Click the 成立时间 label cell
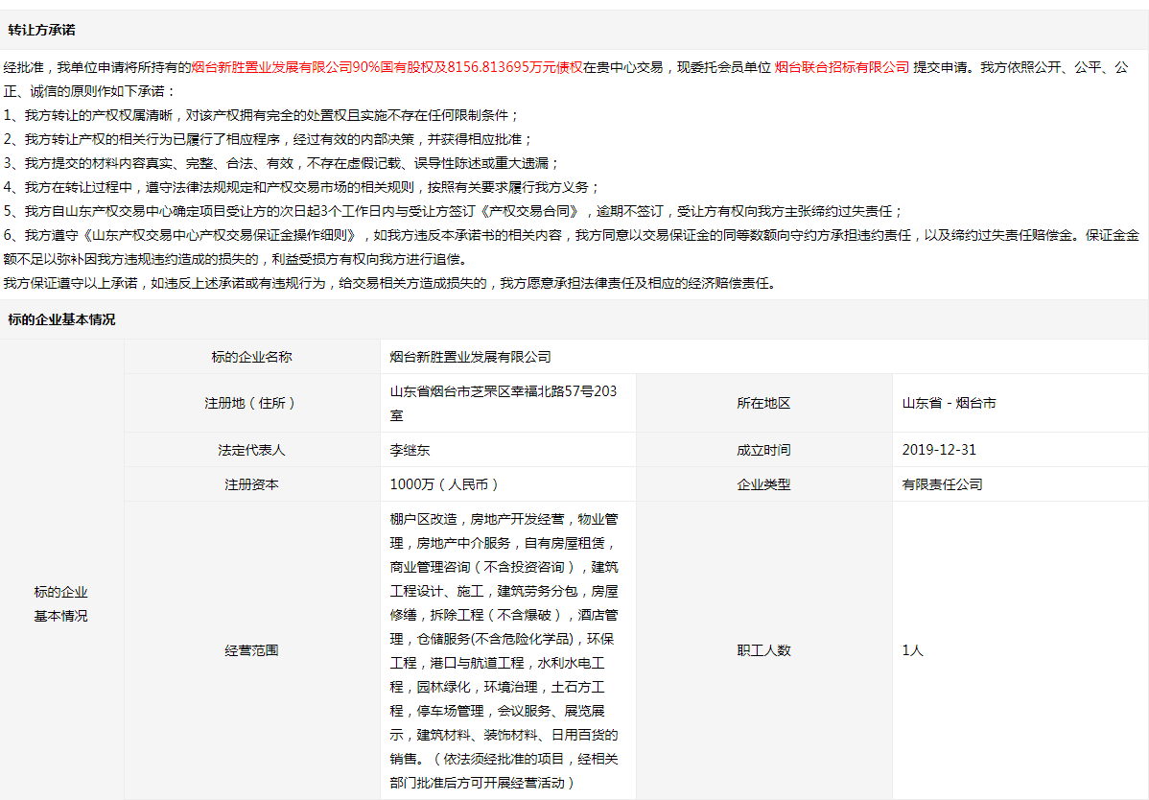 (x=764, y=450)
